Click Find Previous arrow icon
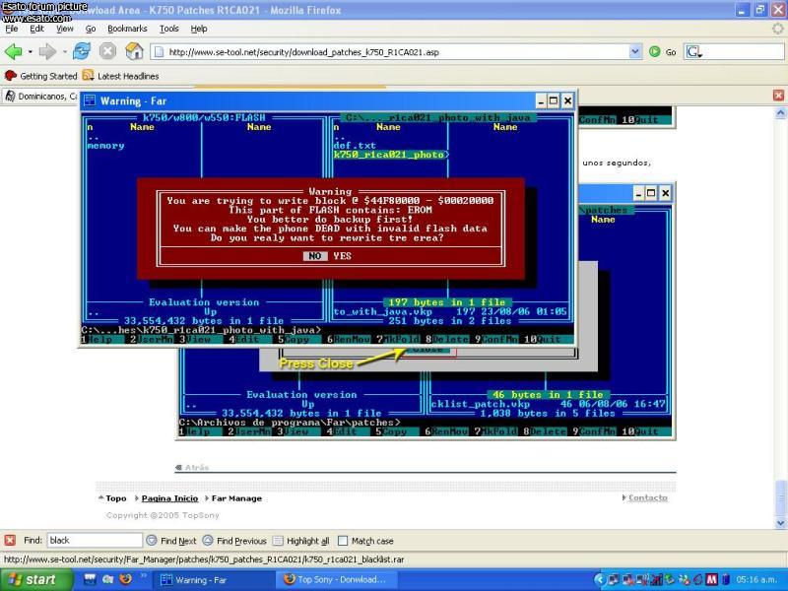 pyautogui.click(x=208, y=540)
